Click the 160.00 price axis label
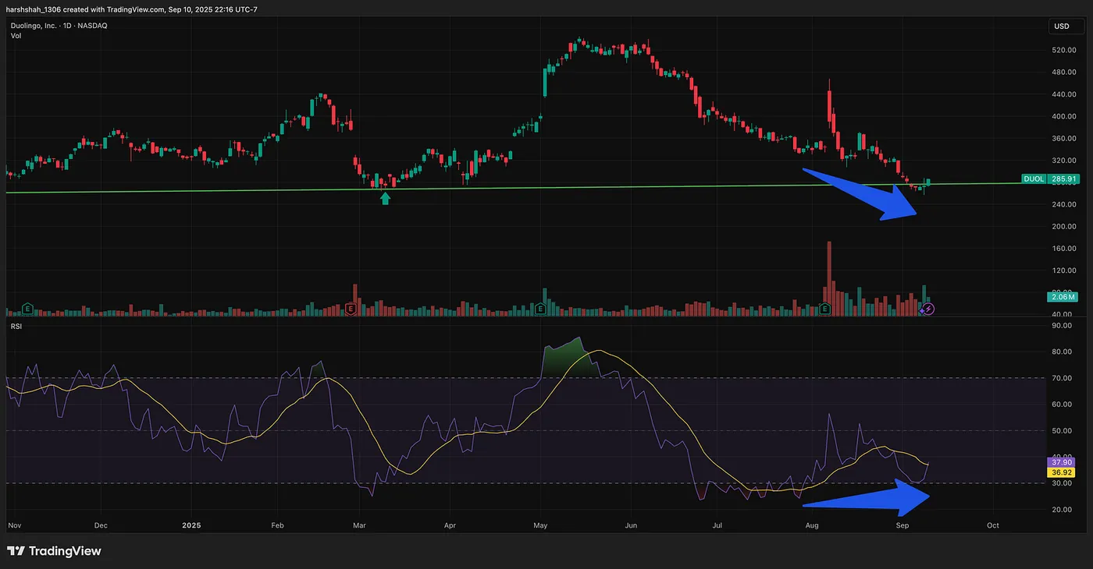Screen dimensions: 1093x569 pyautogui.click(x=1065, y=249)
